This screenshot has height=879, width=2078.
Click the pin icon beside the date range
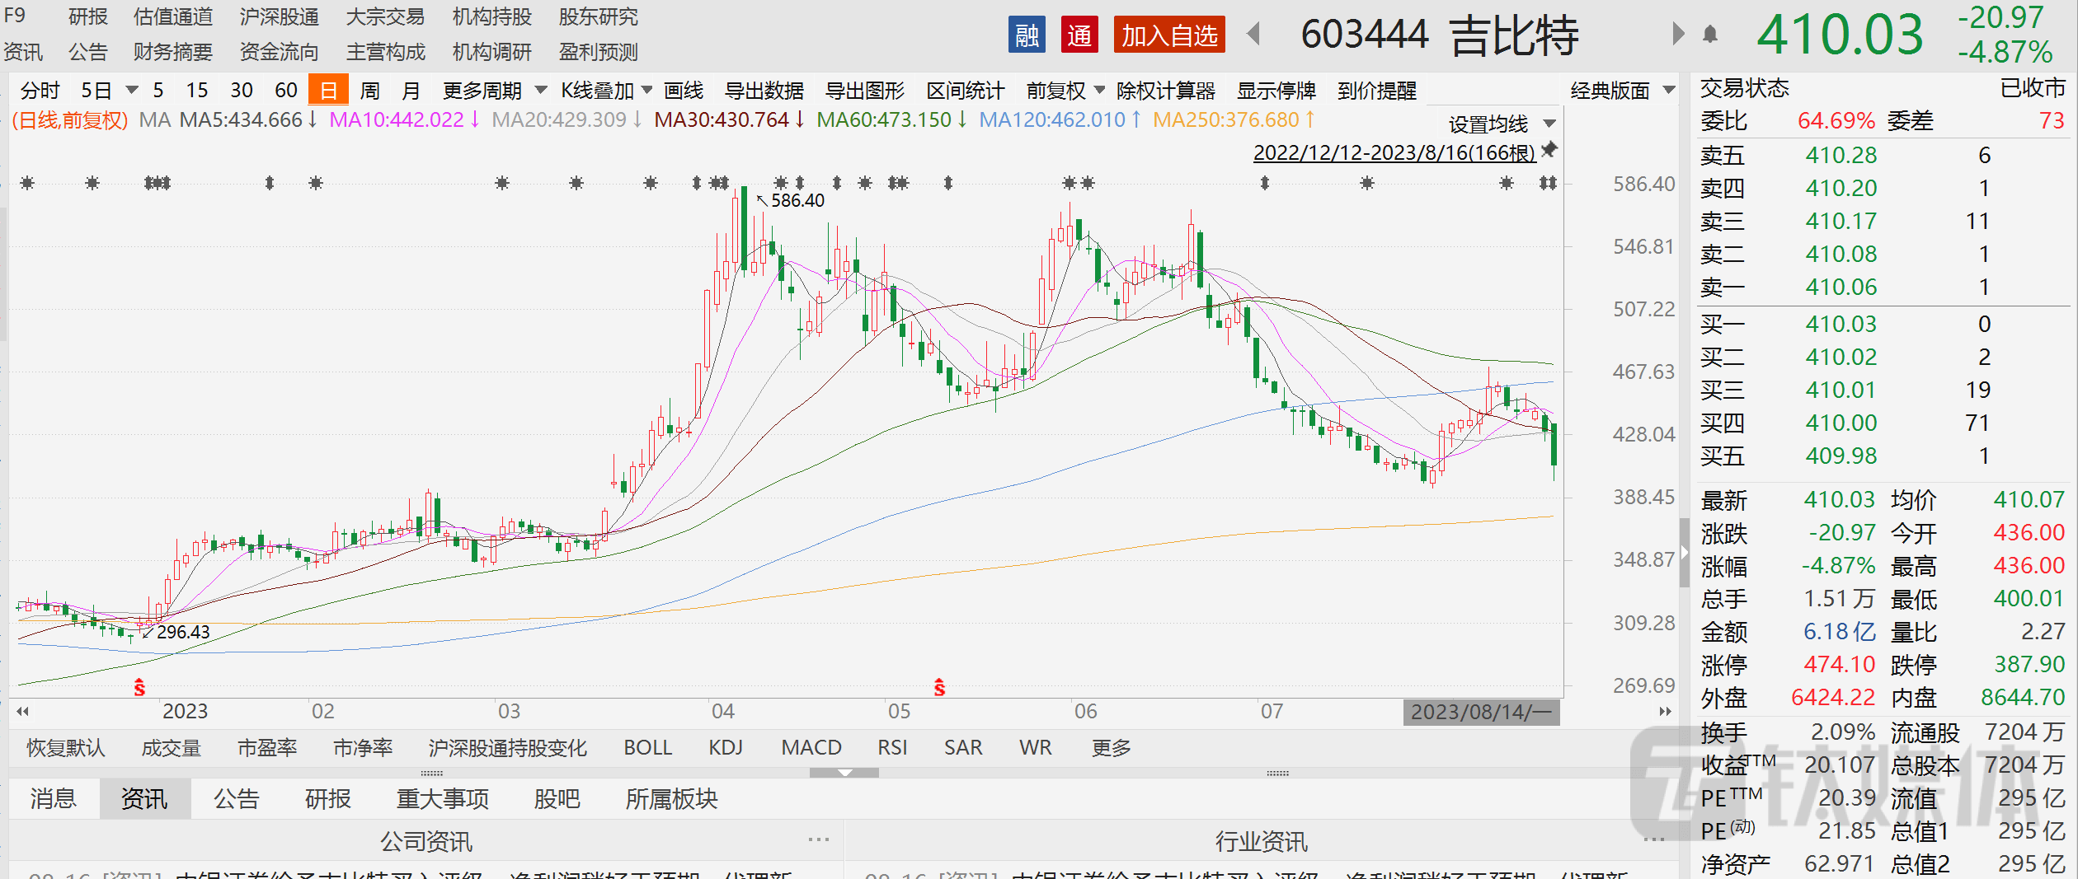1549,150
